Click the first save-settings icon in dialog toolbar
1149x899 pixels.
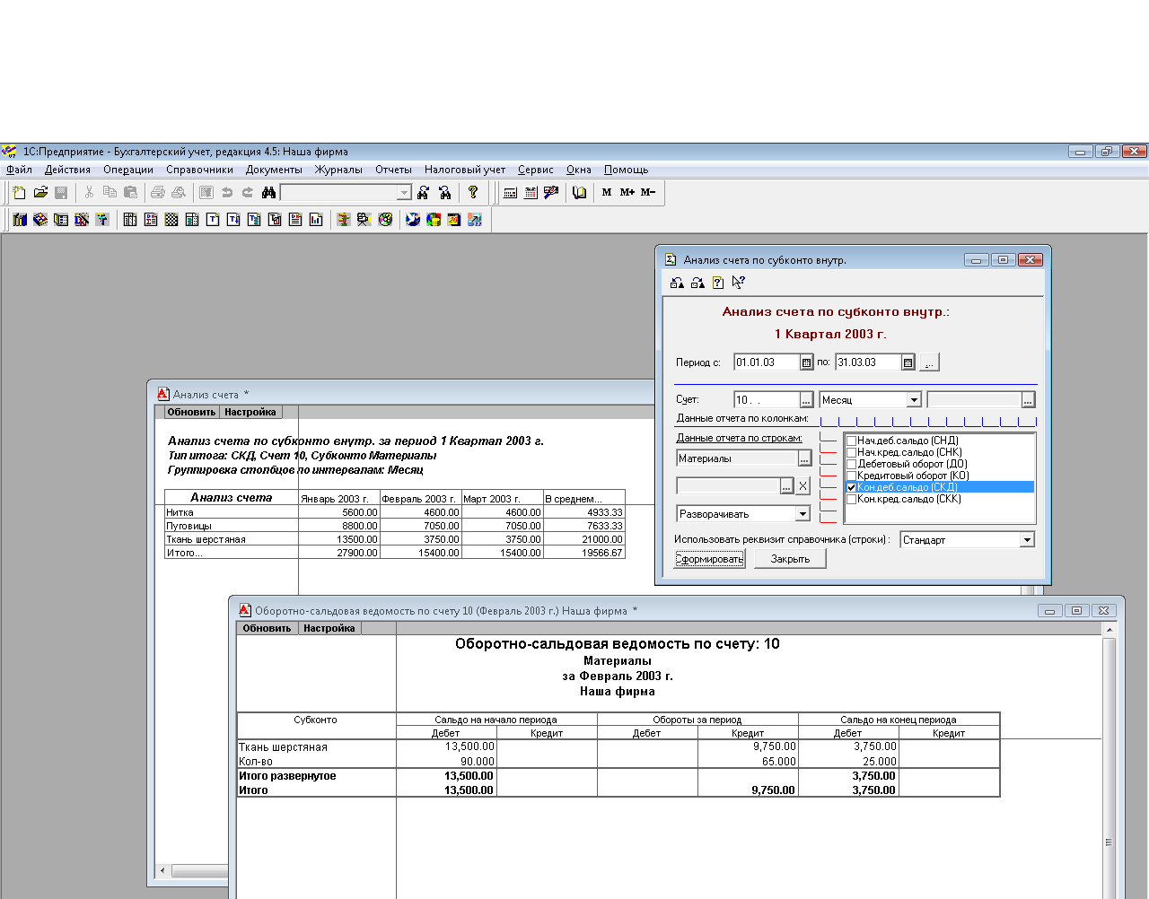[677, 283]
